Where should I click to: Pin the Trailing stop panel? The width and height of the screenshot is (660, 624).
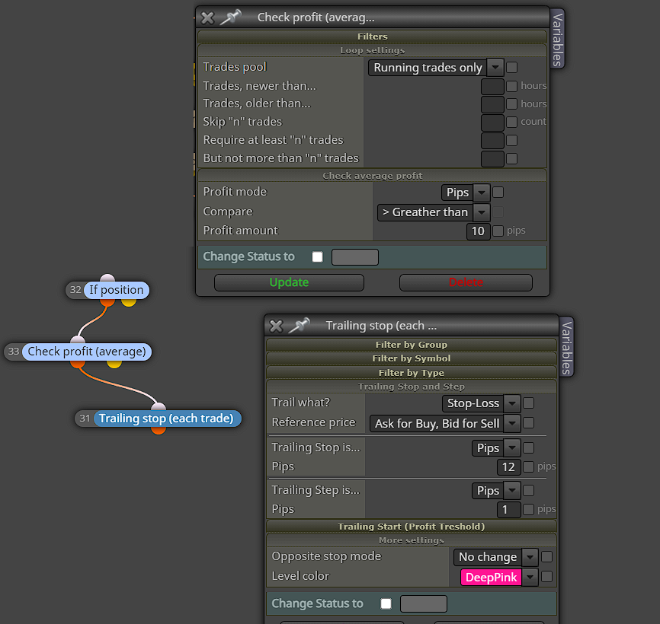[x=300, y=326]
